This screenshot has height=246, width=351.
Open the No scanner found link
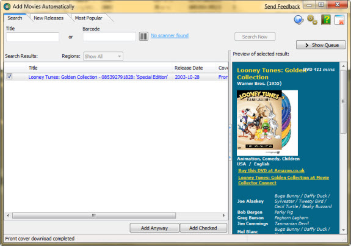pyautogui.click(x=170, y=35)
